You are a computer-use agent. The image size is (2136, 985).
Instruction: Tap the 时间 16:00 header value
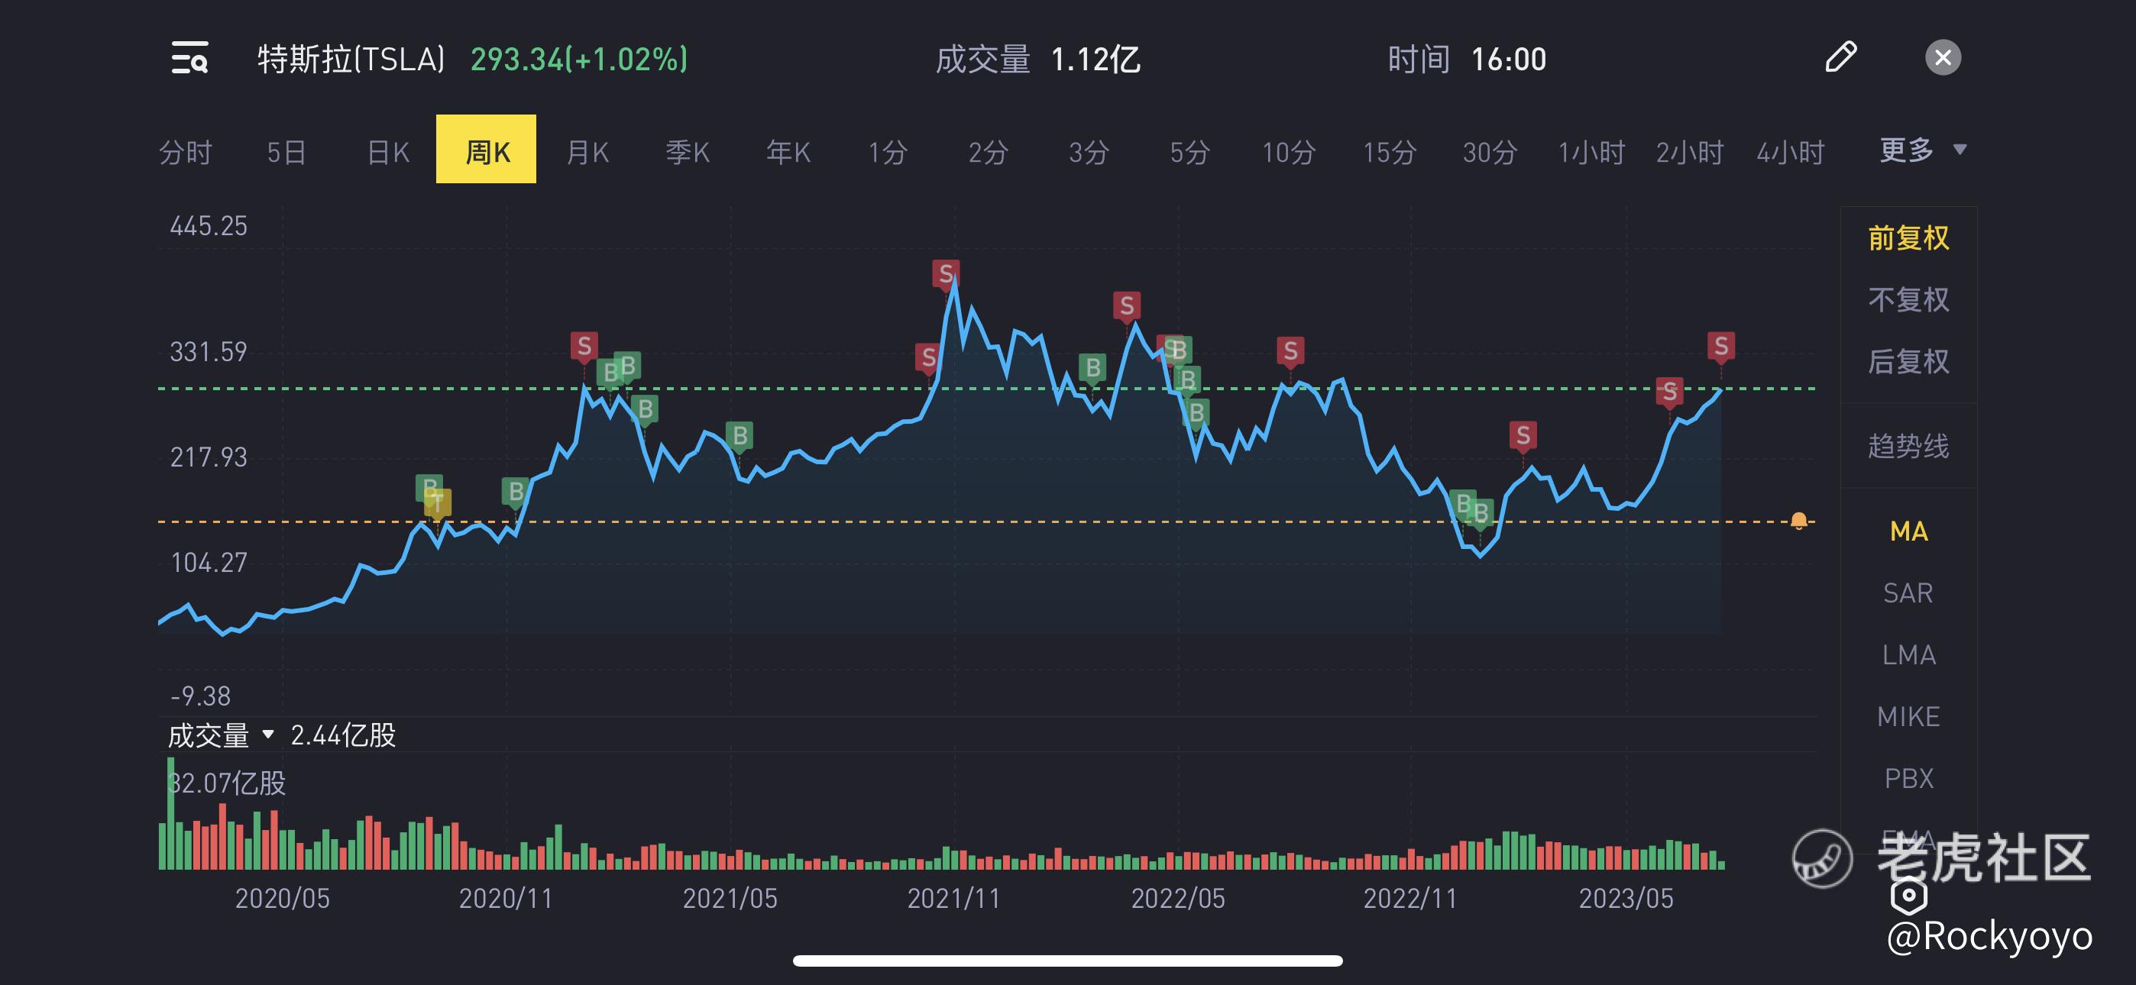(1467, 59)
